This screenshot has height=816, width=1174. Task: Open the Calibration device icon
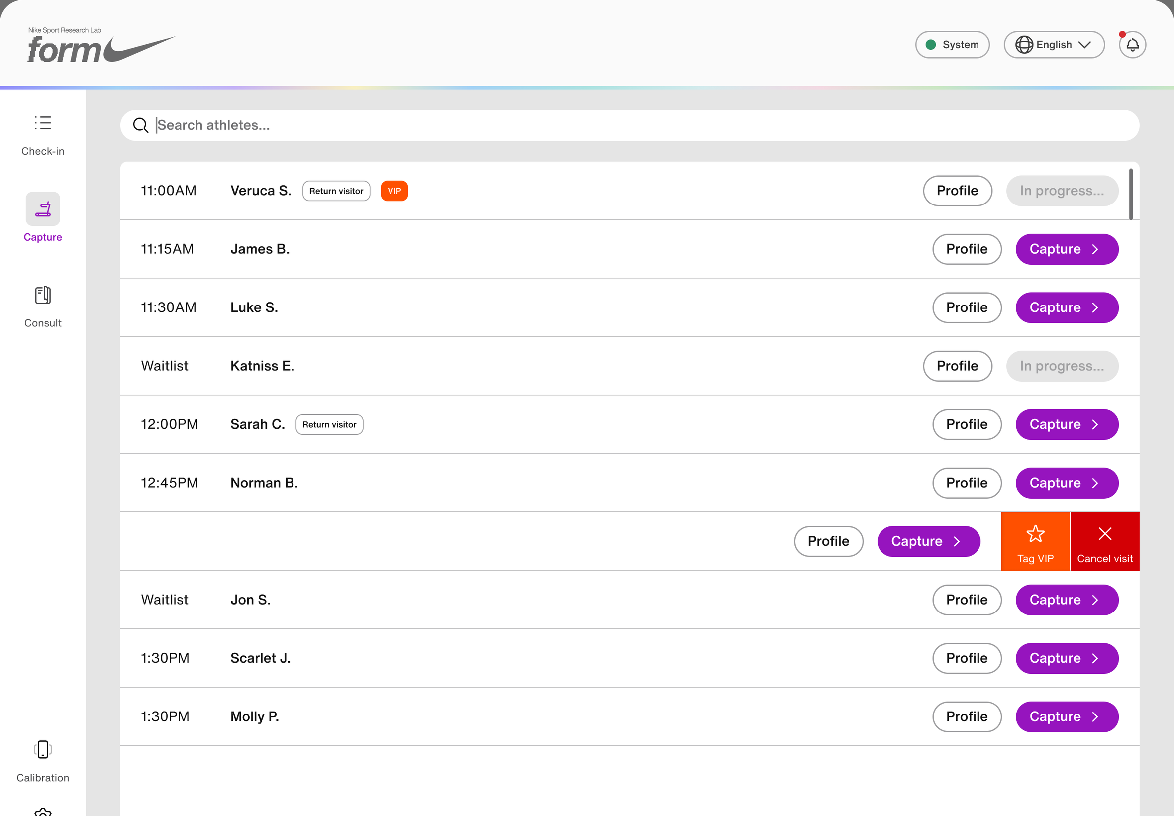pyautogui.click(x=43, y=749)
